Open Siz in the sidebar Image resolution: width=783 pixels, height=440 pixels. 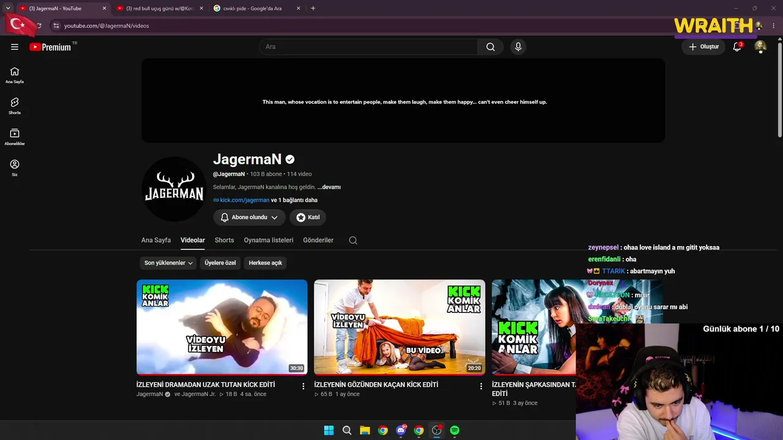pos(15,168)
